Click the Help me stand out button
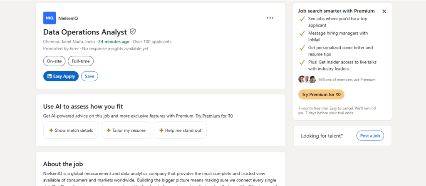Viewport: 426px width, 186px height. tap(180, 130)
